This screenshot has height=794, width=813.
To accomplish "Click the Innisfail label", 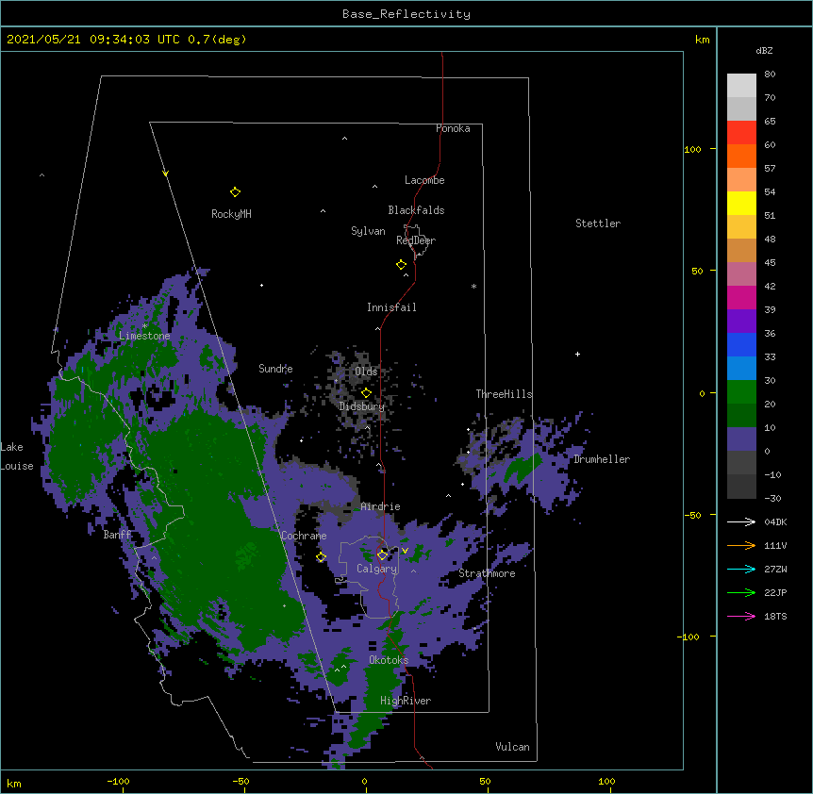I will point(391,307).
